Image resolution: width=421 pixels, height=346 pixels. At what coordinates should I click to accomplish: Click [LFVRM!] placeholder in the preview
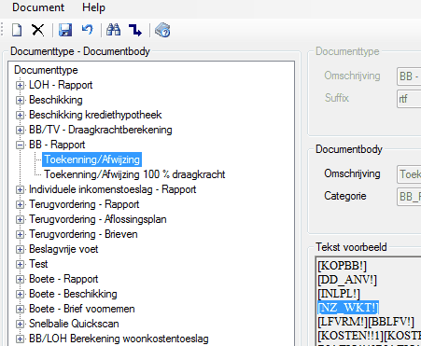click(x=342, y=322)
